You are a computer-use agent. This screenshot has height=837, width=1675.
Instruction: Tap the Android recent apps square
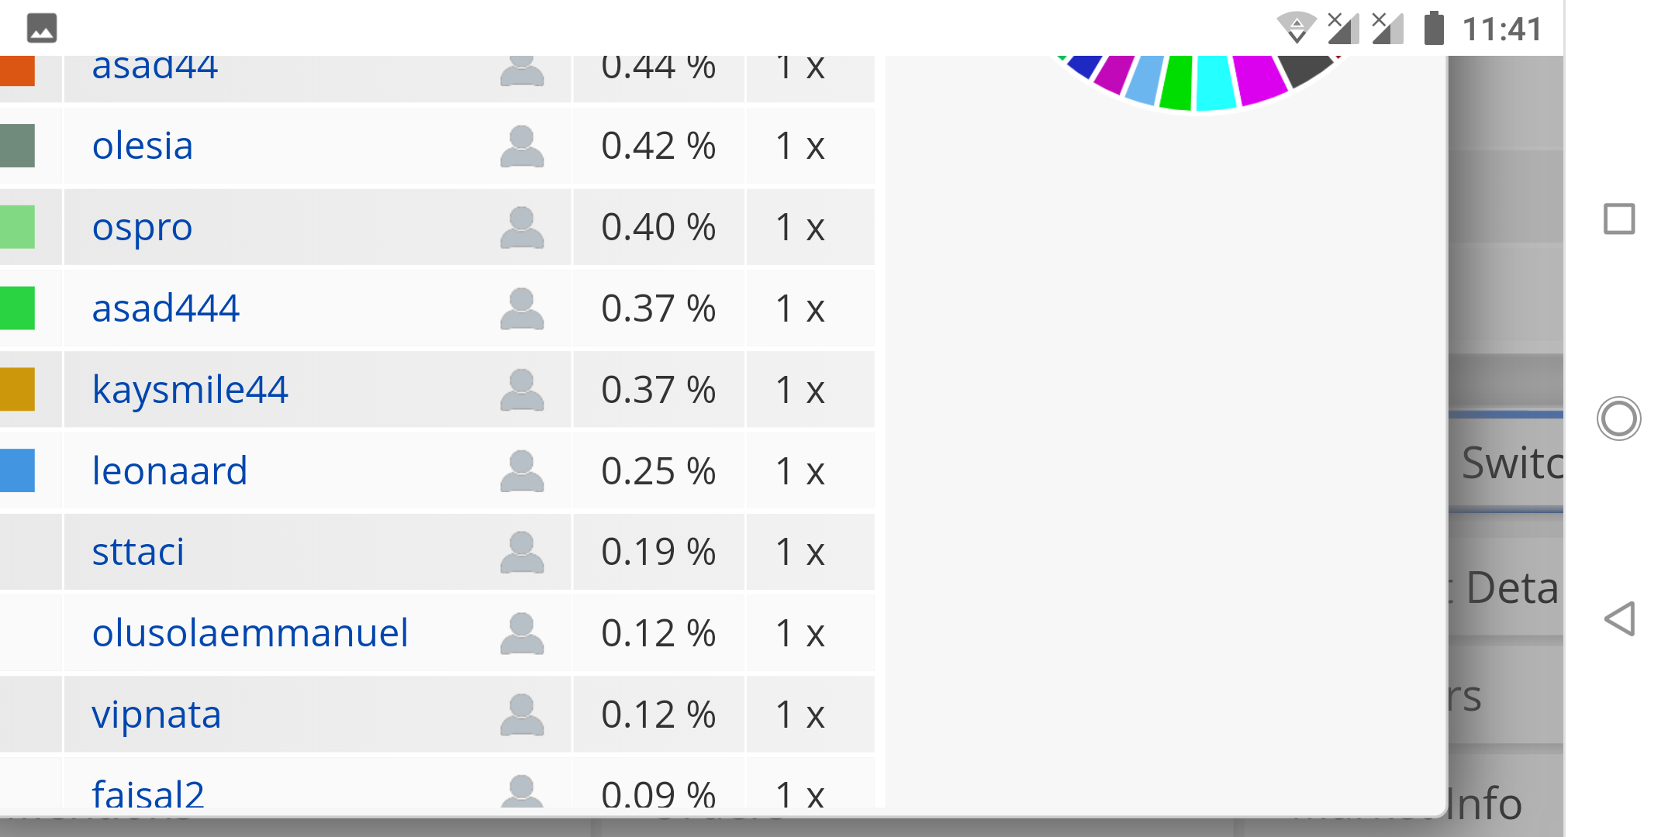pos(1619,219)
